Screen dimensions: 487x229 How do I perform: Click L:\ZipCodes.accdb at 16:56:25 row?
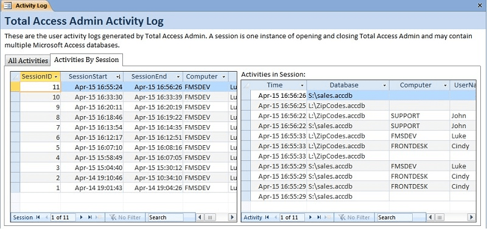point(348,106)
